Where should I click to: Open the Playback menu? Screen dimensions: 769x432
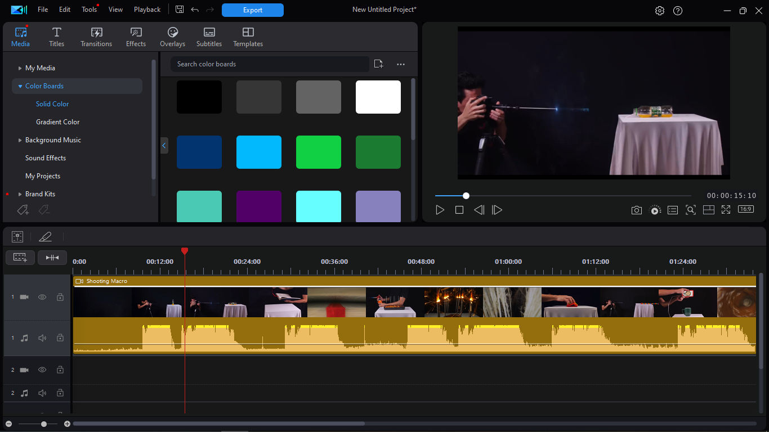[147, 10]
